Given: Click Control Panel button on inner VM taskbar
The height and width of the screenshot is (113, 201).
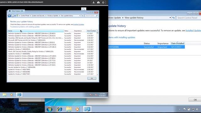Looking at the screenshot, I should pyautogui.click(x=19, y=95).
